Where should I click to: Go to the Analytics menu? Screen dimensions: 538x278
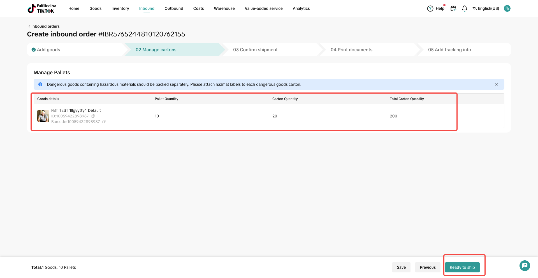301,8
